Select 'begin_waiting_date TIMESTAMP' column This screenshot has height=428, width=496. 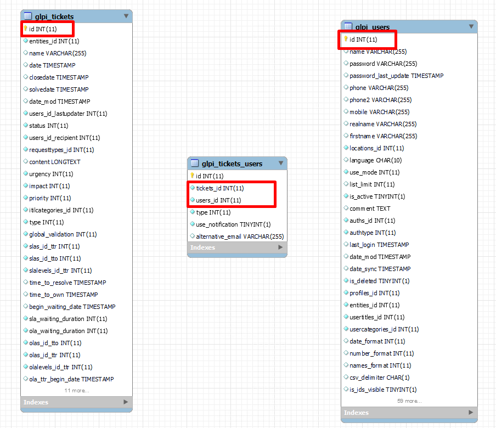72,307
